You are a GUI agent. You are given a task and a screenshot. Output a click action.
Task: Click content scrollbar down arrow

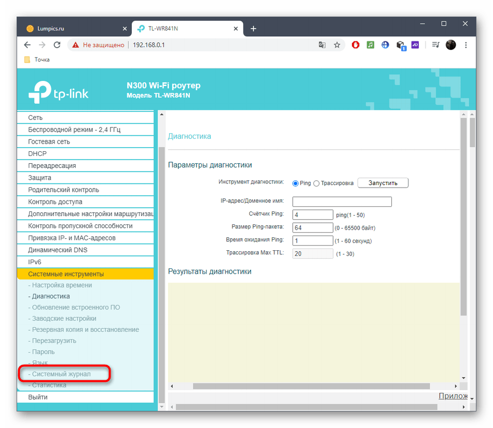click(463, 378)
